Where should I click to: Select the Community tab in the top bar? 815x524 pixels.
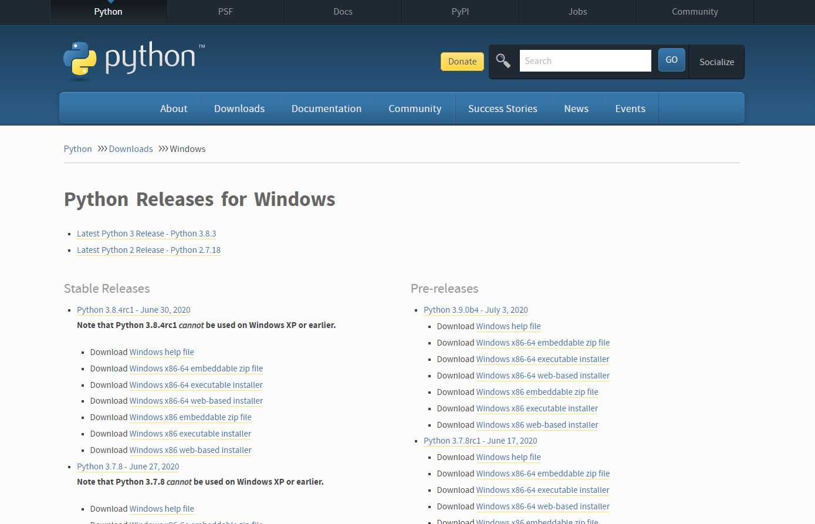click(695, 12)
